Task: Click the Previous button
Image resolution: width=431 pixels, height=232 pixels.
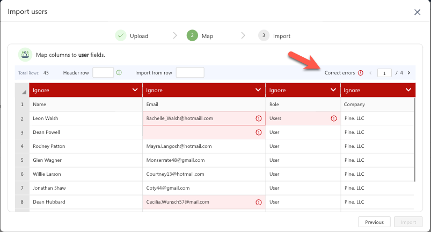Action: [374, 222]
